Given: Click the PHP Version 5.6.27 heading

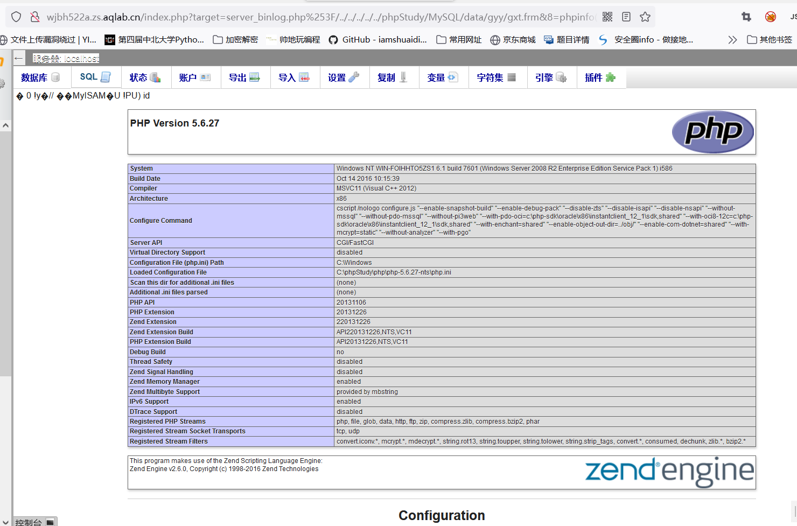Looking at the screenshot, I should pyautogui.click(x=174, y=123).
